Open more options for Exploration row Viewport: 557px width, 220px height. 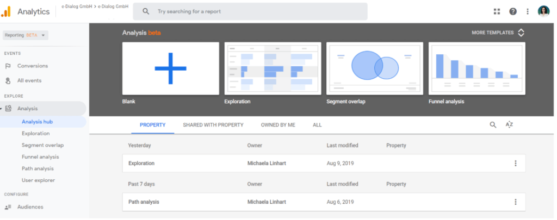(x=515, y=163)
